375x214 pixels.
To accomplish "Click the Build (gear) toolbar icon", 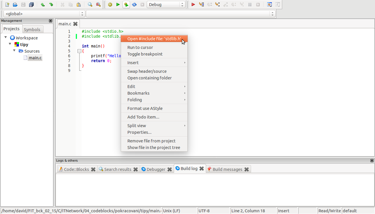I will [x=110, y=4].
